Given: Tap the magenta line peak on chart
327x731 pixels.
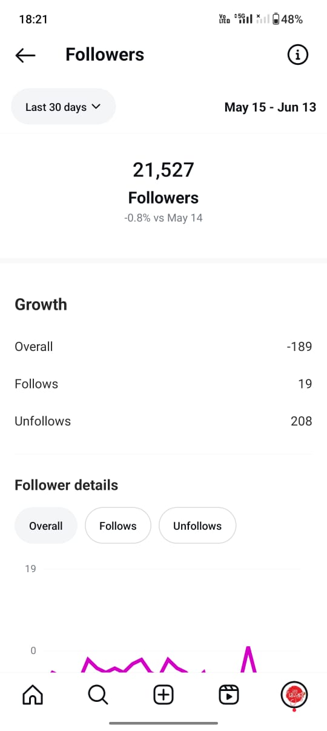Looking at the screenshot, I should pos(248,649).
